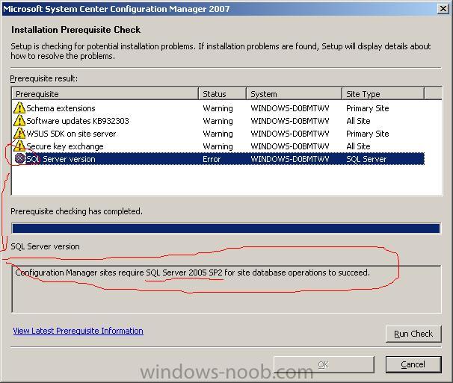This screenshot has width=453, height=383.
Task: Click the completed prerequisite progress bar
Action: coord(226,228)
